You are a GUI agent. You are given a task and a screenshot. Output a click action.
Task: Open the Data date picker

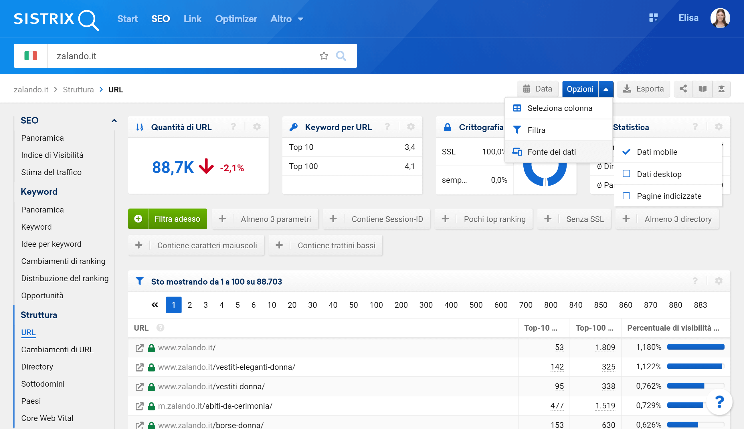click(x=537, y=89)
